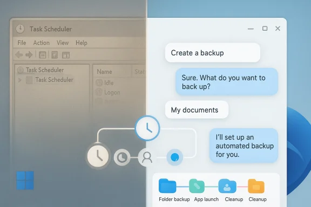Image resolution: width=311 pixels, height=207 pixels.
Task: Click the action pane layout toolbar icon
Action: pos(66,55)
